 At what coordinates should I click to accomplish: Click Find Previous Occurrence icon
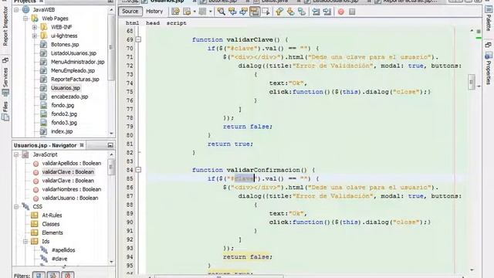[232, 12]
